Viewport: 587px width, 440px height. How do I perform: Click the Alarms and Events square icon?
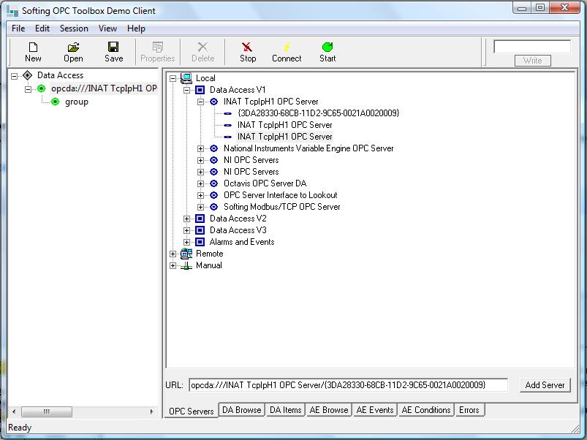coord(200,242)
